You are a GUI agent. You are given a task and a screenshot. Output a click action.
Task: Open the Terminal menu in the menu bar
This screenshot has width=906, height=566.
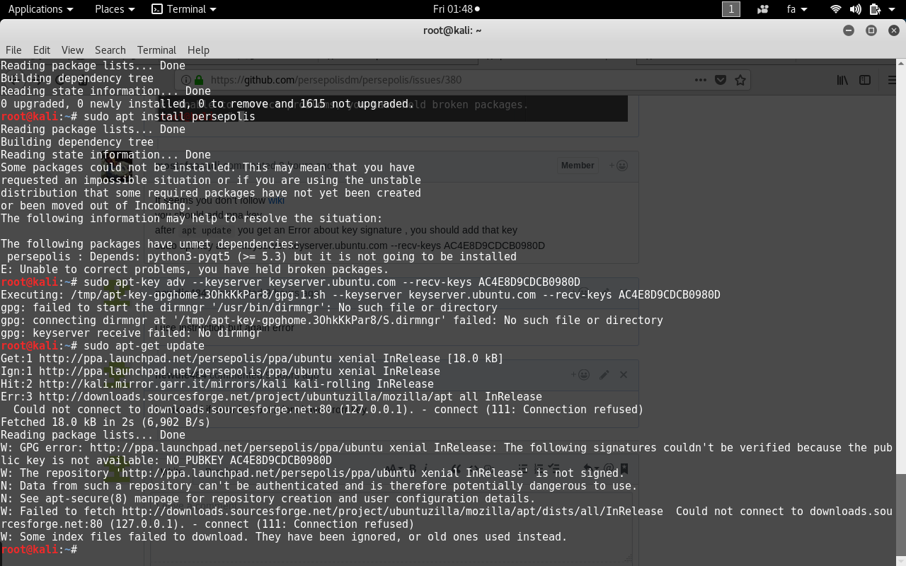pos(156,50)
